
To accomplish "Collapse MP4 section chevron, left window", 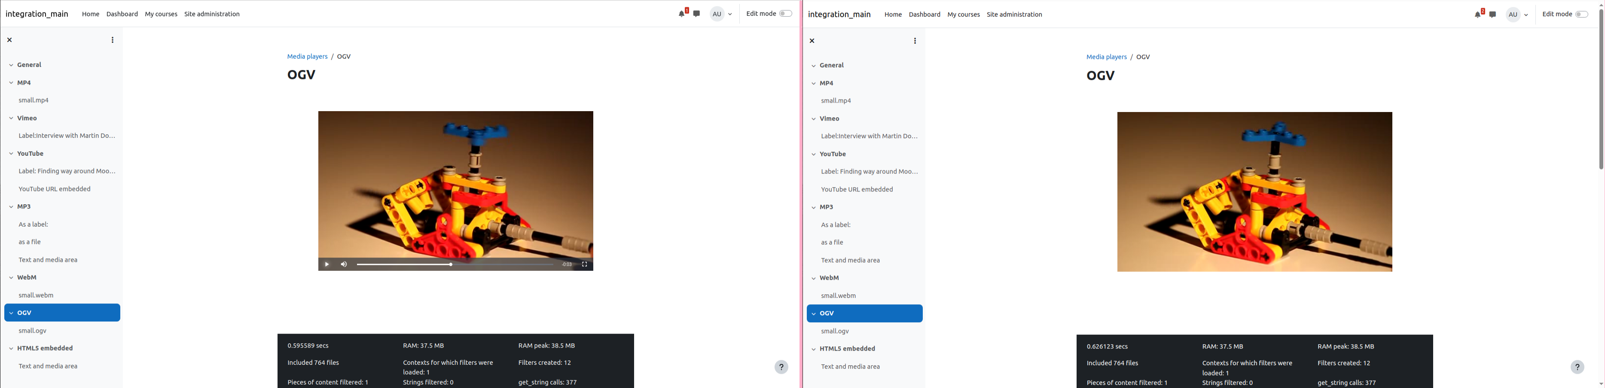I will pyautogui.click(x=11, y=82).
